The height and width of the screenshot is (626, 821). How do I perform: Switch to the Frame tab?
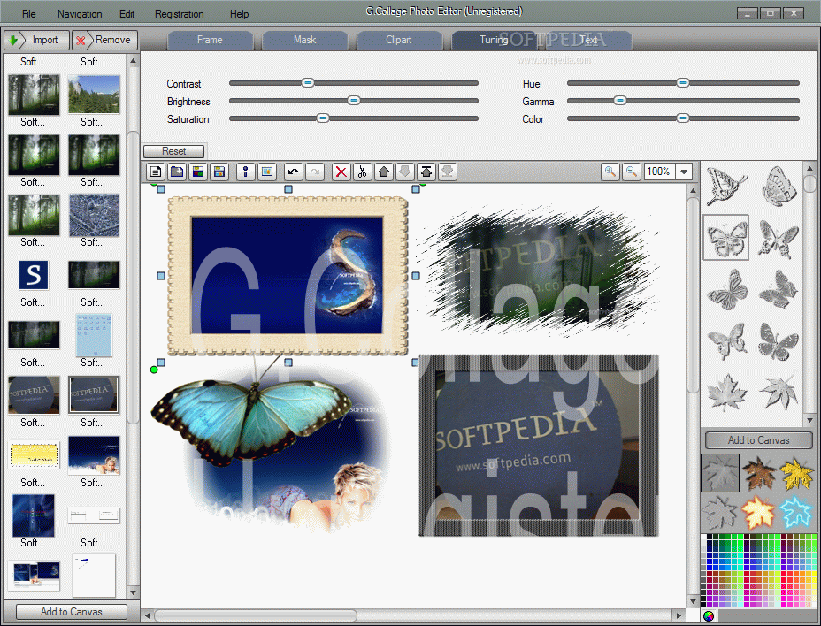pyautogui.click(x=210, y=40)
